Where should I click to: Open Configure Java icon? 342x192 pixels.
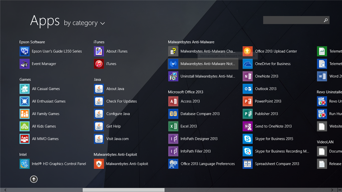click(99, 114)
